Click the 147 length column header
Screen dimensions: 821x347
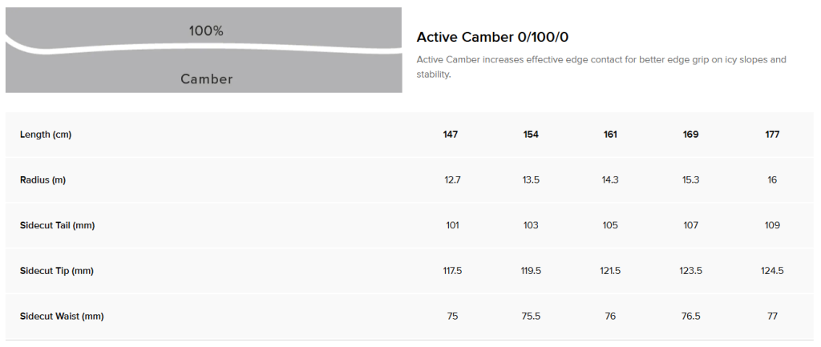pos(451,135)
